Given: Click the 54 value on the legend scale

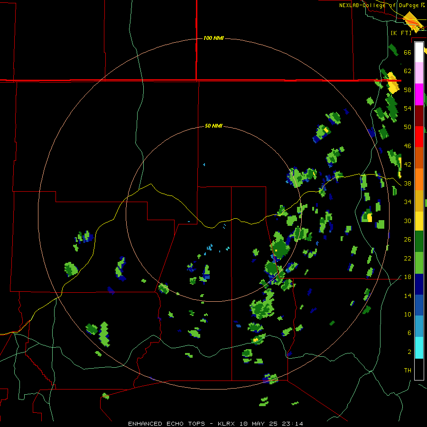Looking at the screenshot, I should [408, 108].
